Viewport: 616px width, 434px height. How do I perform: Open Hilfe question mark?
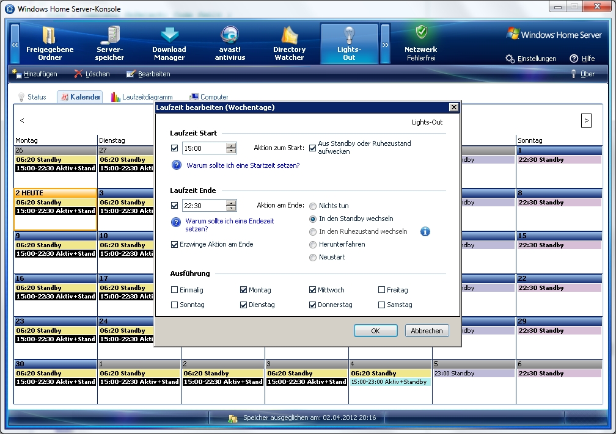[x=582, y=59]
